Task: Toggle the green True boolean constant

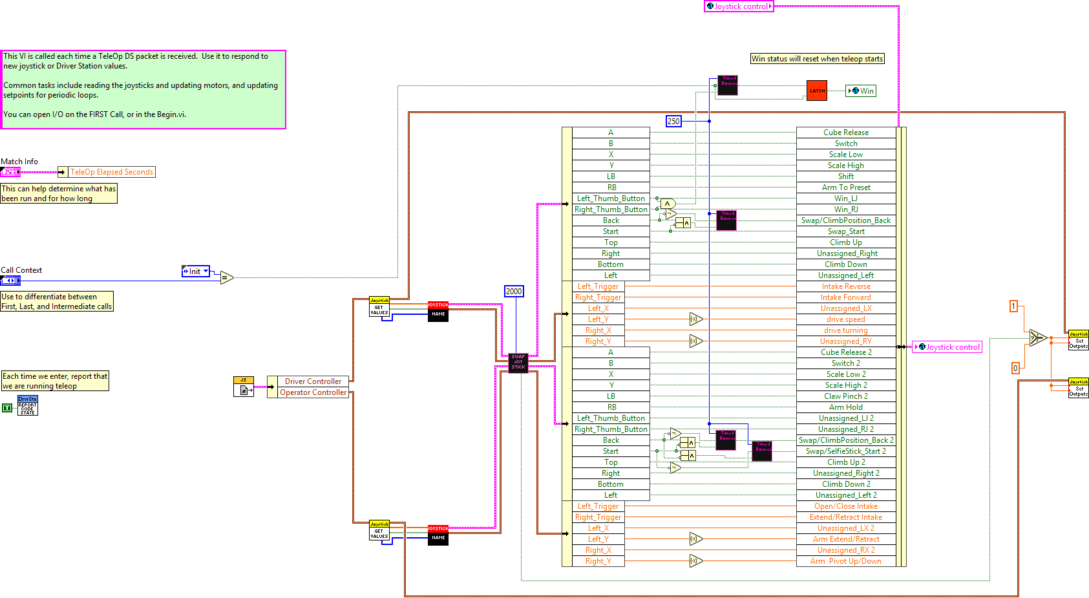Action: (x=7, y=407)
